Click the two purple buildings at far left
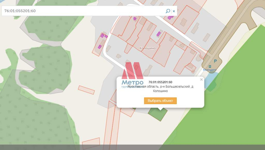Screen dimensions: 265x150 [x=104, y=36]
